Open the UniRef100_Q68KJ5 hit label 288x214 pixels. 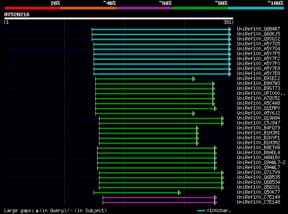[x=258, y=34]
